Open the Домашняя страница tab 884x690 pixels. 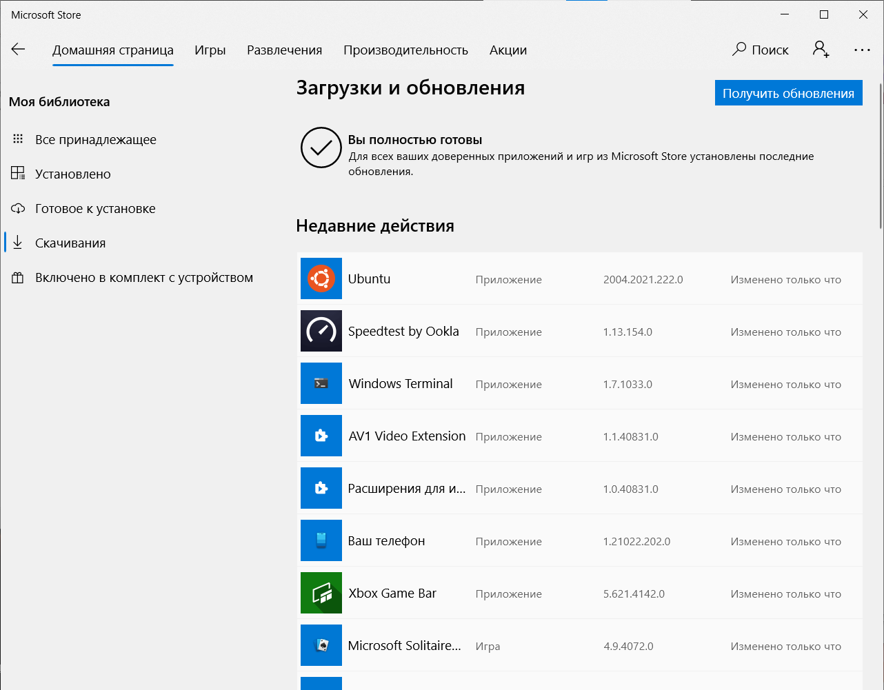coord(113,50)
